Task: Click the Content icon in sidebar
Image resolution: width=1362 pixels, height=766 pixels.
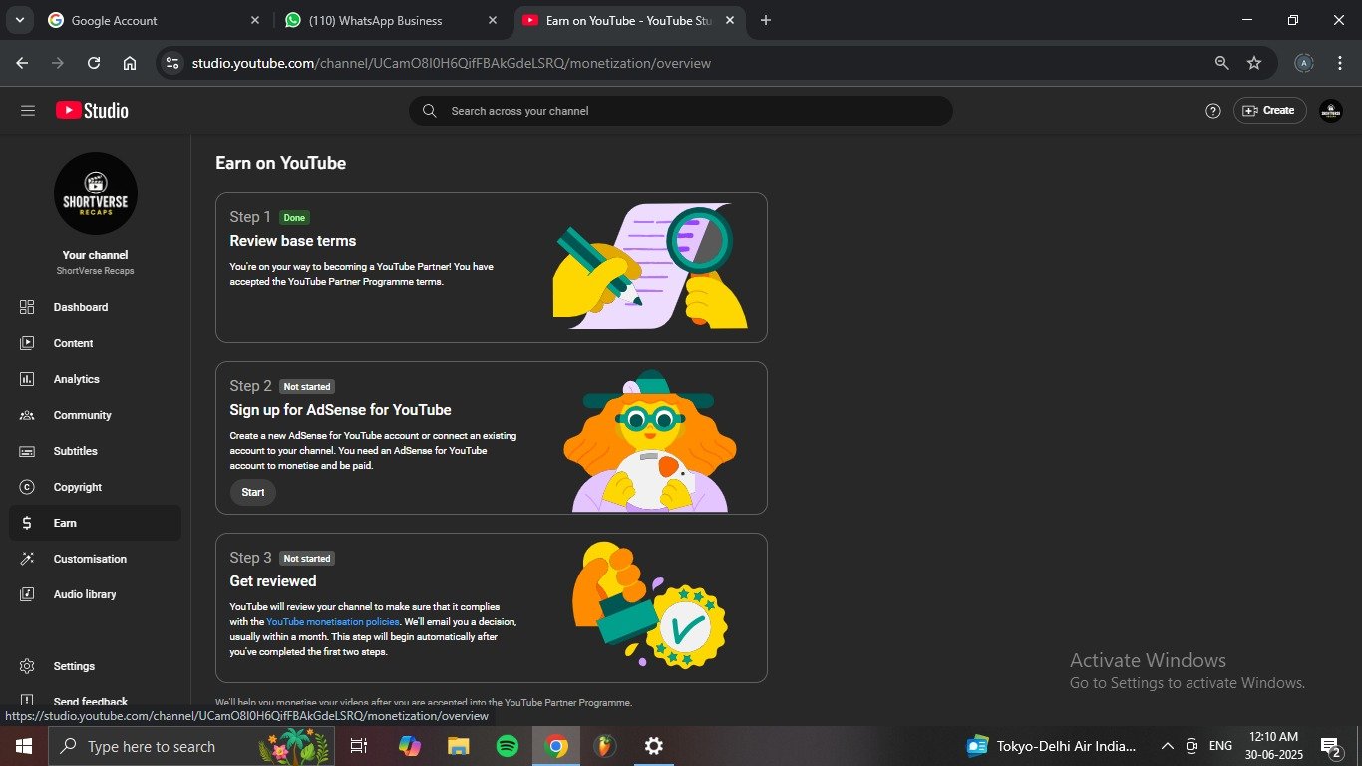Action: (x=27, y=343)
